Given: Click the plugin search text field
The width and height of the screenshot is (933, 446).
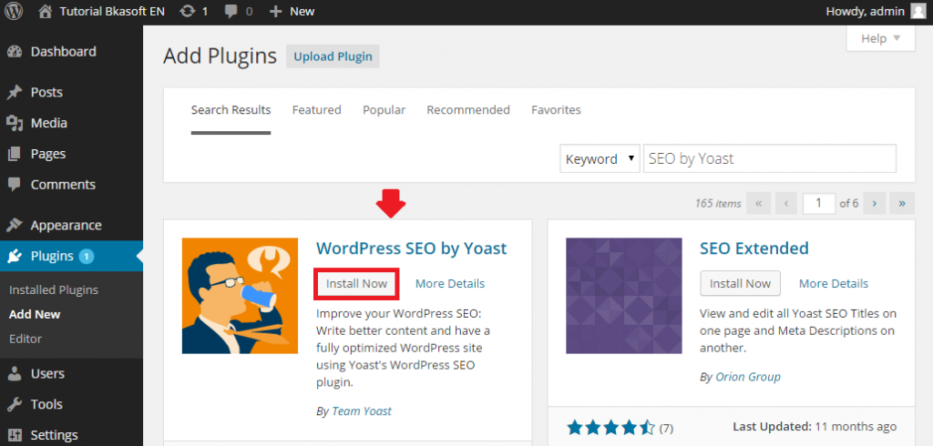Looking at the screenshot, I should pyautogui.click(x=769, y=158).
